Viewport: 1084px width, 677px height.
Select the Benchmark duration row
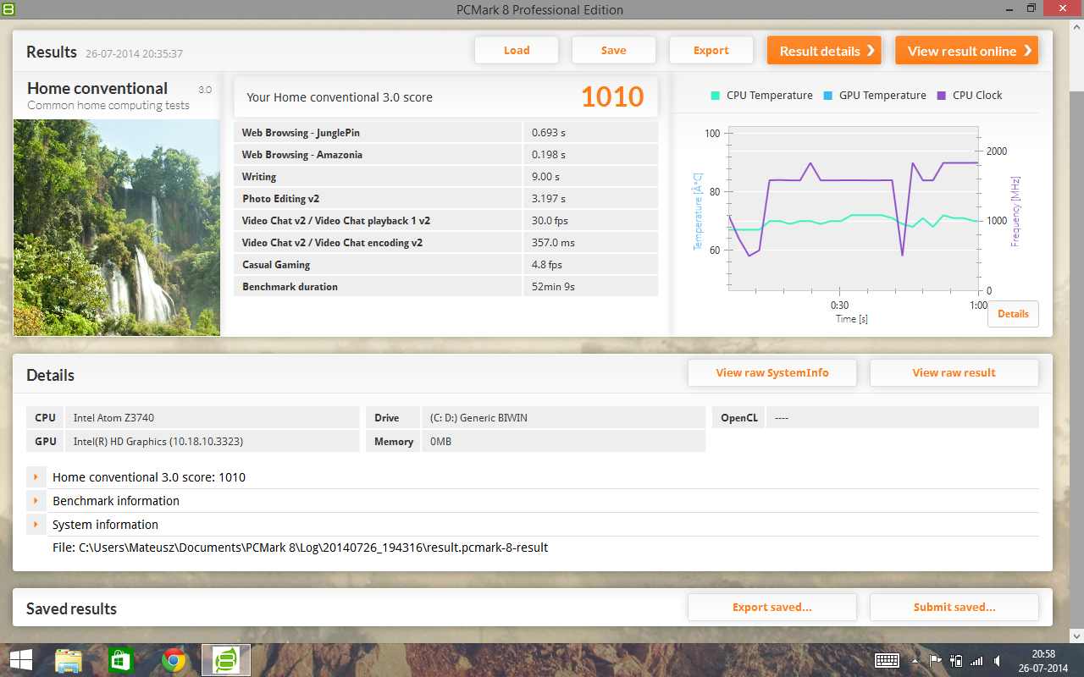[445, 287]
